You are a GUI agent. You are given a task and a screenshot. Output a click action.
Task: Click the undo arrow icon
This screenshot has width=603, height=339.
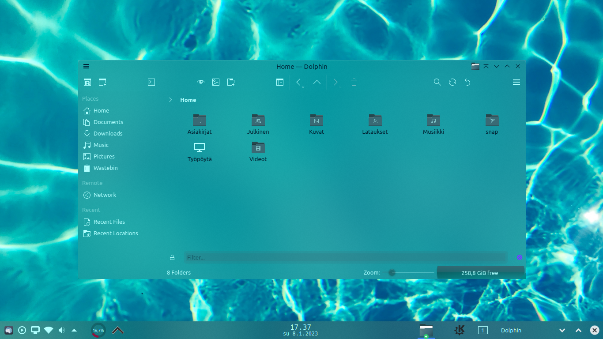click(467, 82)
